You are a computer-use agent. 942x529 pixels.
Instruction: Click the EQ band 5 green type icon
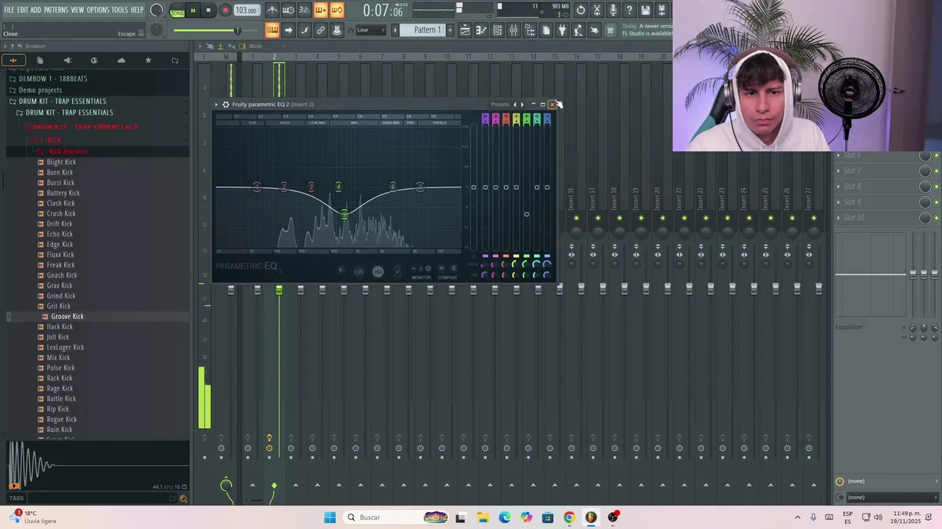click(x=526, y=120)
